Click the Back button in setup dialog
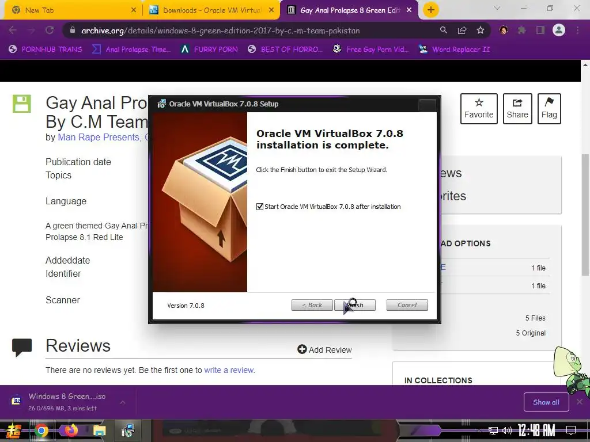 (x=312, y=305)
